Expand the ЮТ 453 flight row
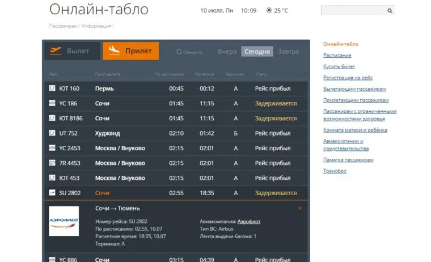 [x=176, y=178]
